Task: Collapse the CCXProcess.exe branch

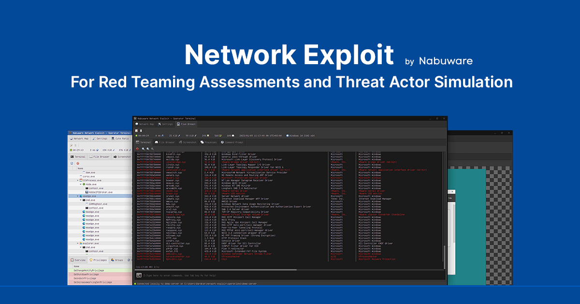Action: click(77, 180)
